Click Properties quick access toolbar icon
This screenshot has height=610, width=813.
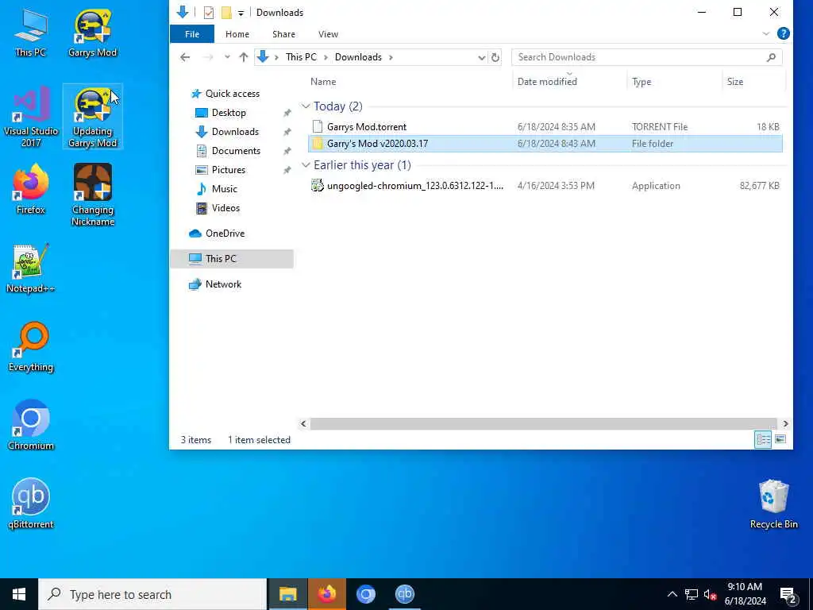[209, 13]
